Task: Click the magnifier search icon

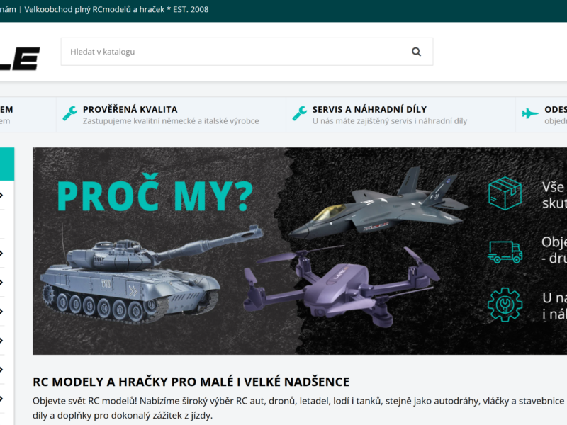Action: click(416, 52)
